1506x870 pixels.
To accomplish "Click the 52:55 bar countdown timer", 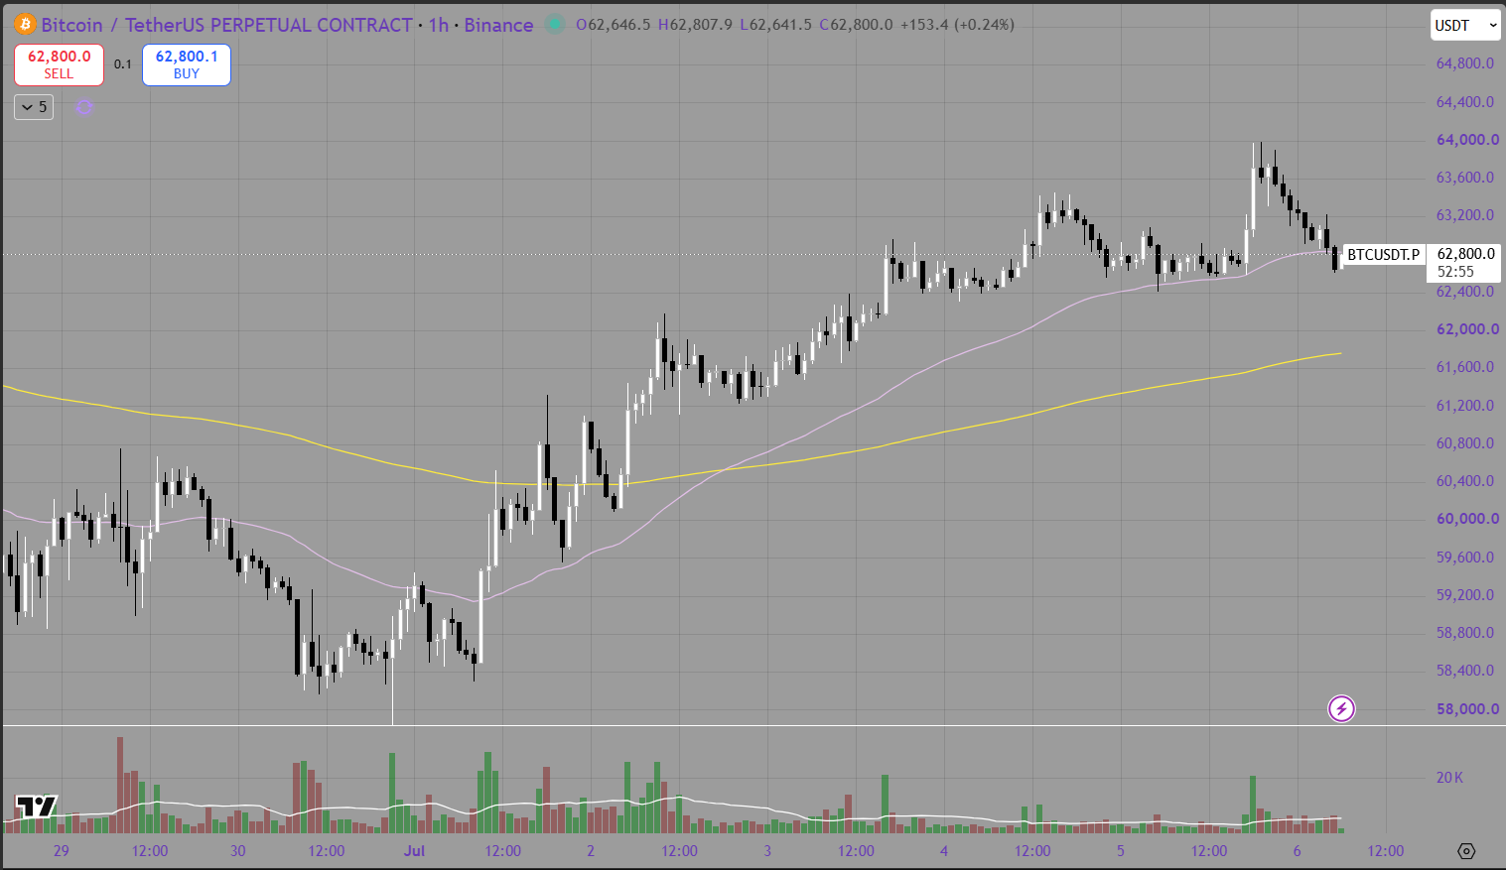I will pyautogui.click(x=1455, y=272).
